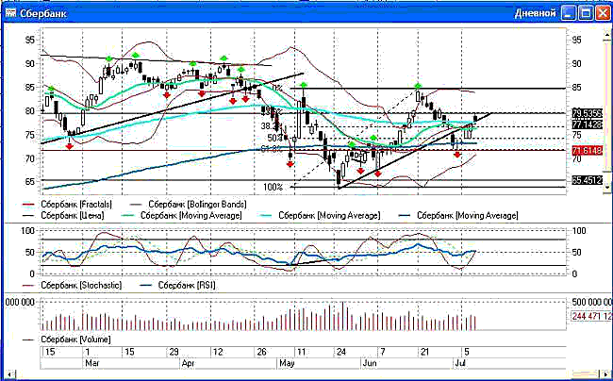
Task: Select the cyan Сбербанк [Moving Average] legend
Action: [x=320, y=215]
